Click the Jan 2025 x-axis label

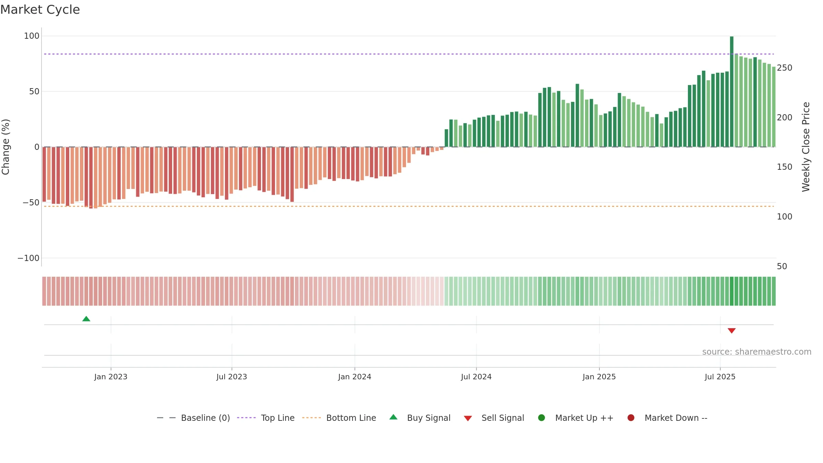(x=599, y=377)
